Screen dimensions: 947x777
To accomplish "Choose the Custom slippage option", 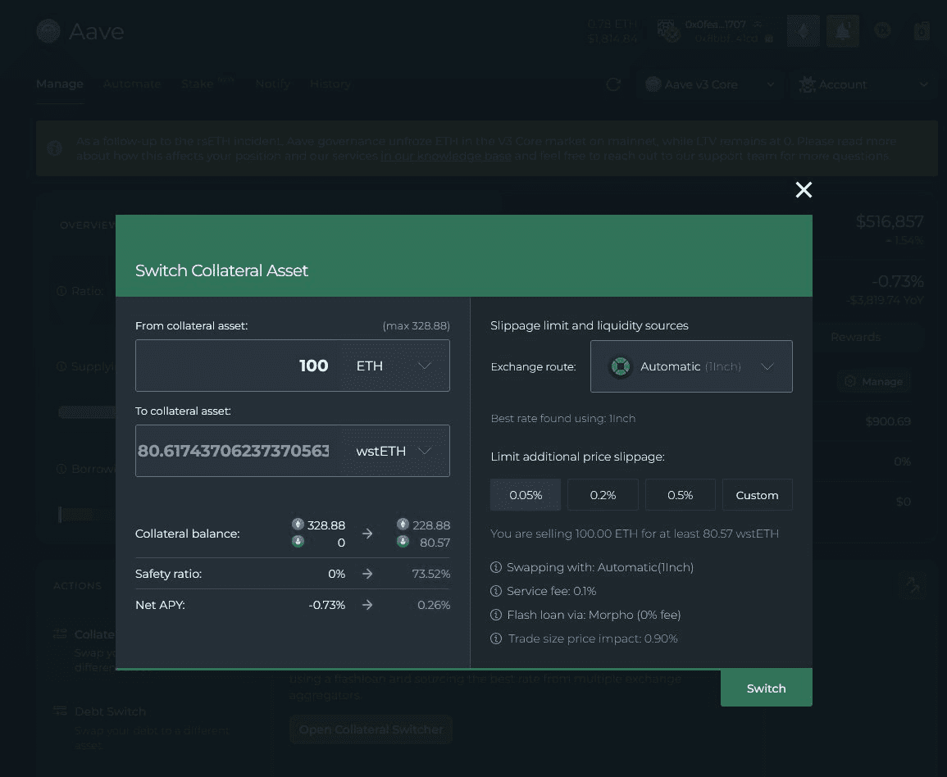I will [x=758, y=495].
